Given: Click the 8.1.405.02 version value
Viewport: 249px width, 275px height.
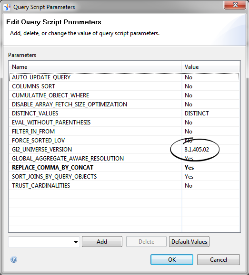Looking at the screenshot, I should coord(197,150).
